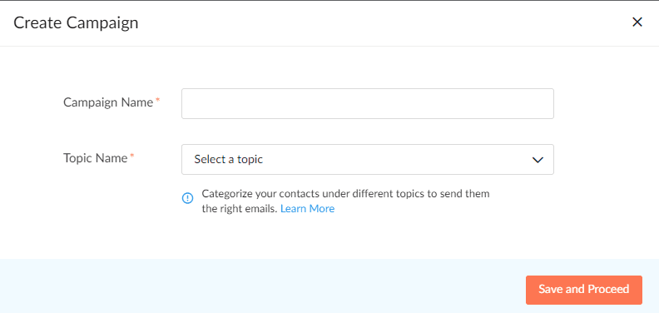Open the Learn More help link
This screenshot has width=659, height=313.
click(307, 209)
